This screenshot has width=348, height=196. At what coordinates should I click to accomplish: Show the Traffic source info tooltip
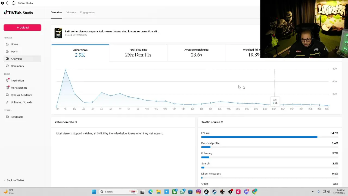pyautogui.click(x=222, y=122)
